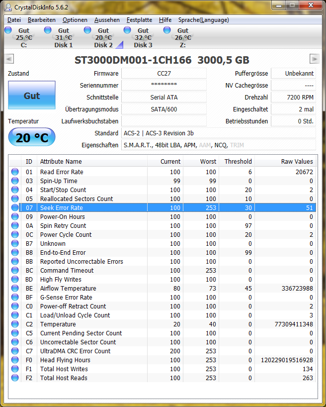326x407 pixels.
Task: Minimize the CrystalDiskInfo window
Action: click(279, 5)
